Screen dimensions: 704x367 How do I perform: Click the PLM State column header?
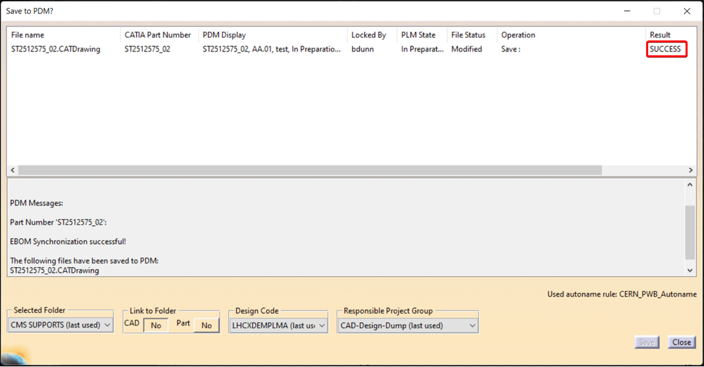pyautogui.click(x=418, y=35)
